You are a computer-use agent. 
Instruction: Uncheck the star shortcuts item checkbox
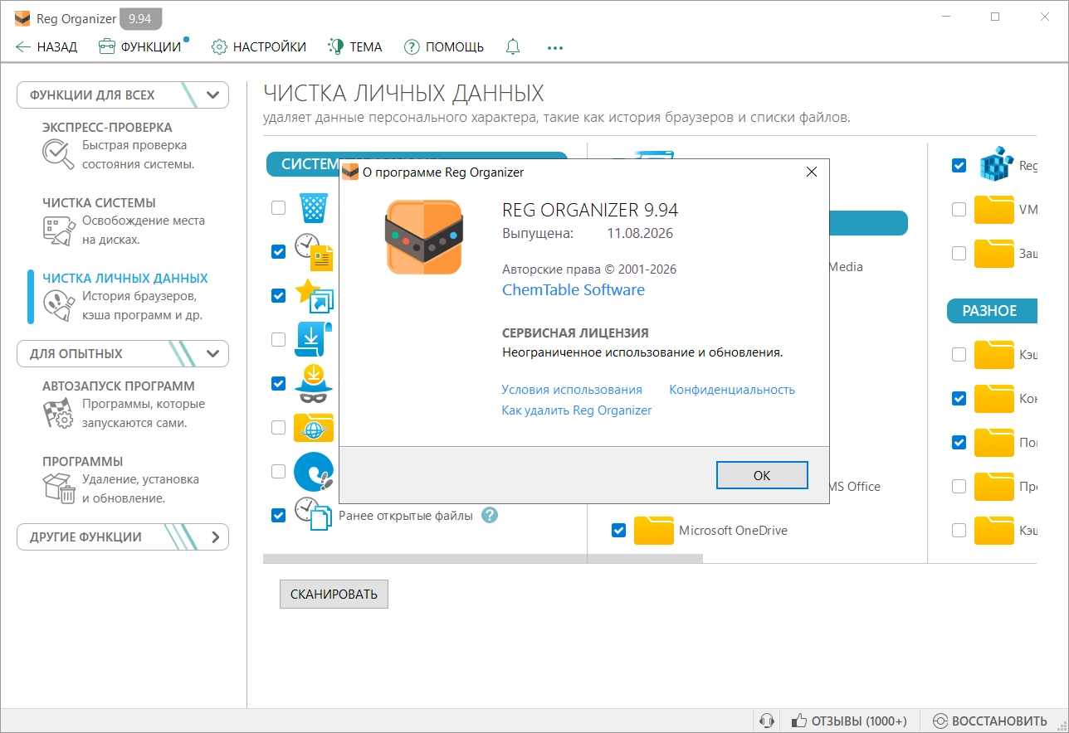[x=279, y=295]
